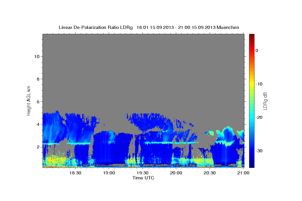Select the height label 10

pyautogui.click(x=36, y=56)
